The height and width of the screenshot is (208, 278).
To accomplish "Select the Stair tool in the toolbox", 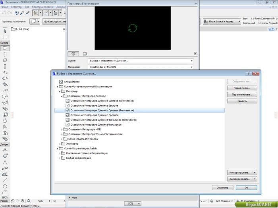I will (5, 84).
